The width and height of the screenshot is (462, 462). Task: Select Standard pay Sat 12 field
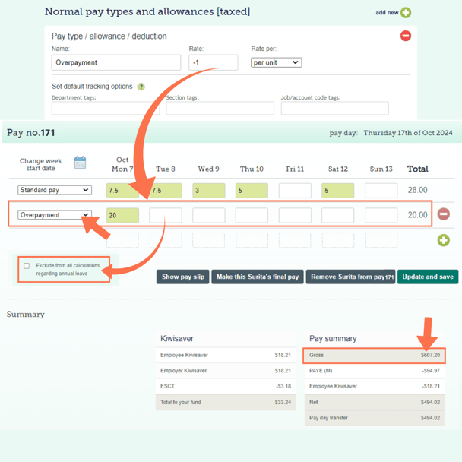337,190
